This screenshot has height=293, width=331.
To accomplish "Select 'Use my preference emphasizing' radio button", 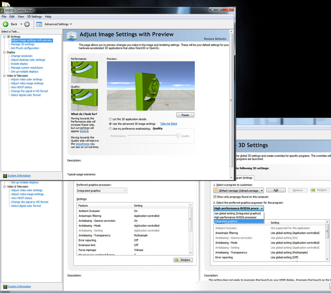I will tap(110, 129).
